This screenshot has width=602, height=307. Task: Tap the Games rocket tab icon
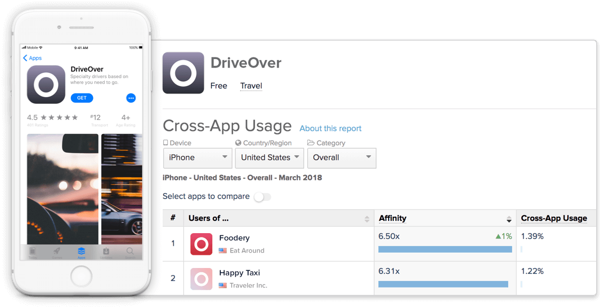(x=57, y=252)
